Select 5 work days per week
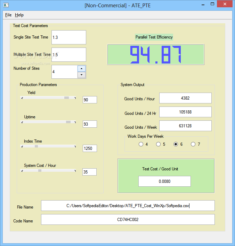 coord(158,144)
